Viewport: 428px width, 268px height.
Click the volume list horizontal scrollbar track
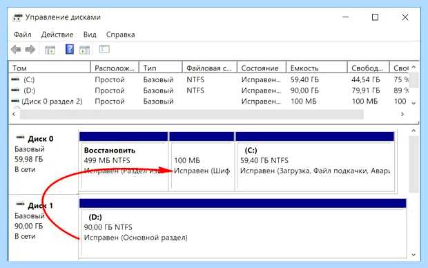point(192,114)
